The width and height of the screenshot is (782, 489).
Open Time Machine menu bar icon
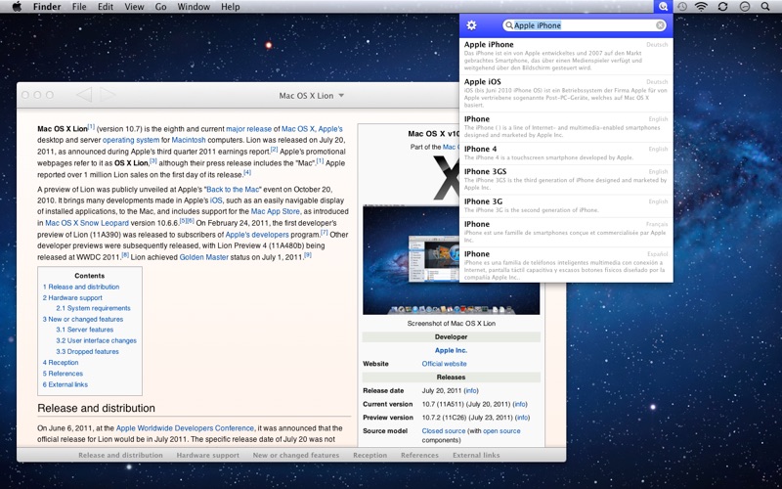pos(681,7)
